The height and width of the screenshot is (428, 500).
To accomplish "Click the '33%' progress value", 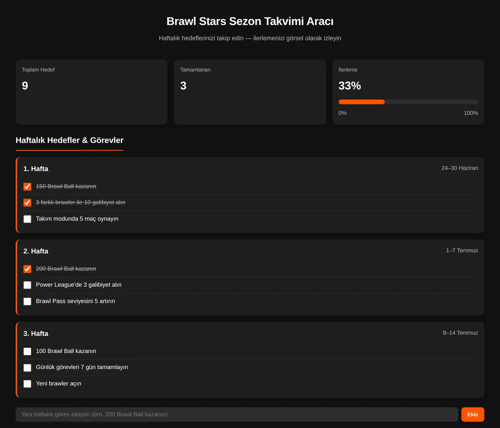I will [350, 86].
